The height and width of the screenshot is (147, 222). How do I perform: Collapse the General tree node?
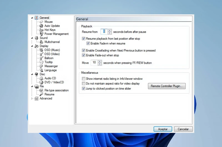click(32, 18)
